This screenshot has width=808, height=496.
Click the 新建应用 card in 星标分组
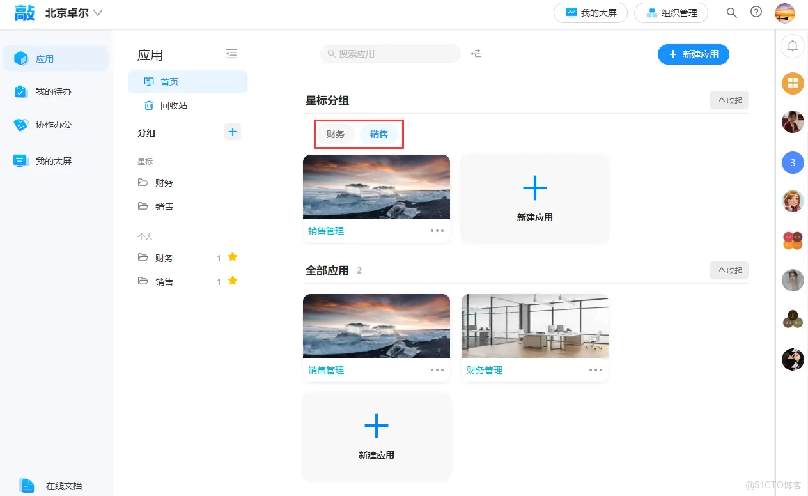click(535, 198)
